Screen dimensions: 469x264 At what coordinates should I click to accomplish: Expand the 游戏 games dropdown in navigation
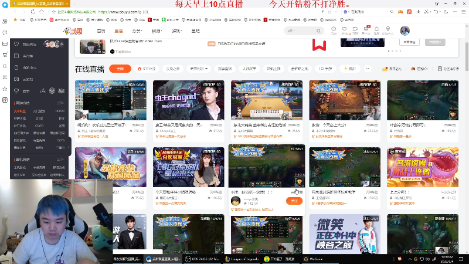(176, 31)
